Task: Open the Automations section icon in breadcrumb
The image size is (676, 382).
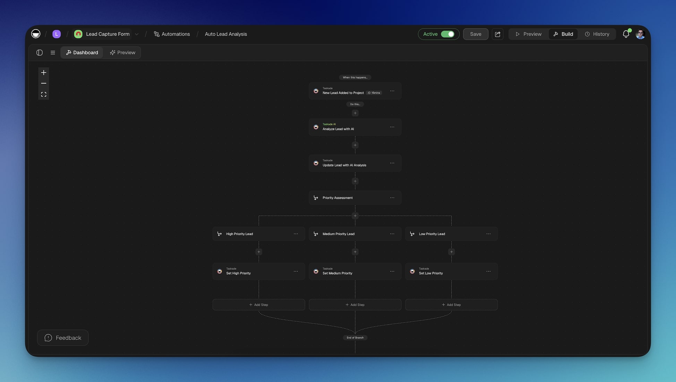Action: click(x=156, y=34)
